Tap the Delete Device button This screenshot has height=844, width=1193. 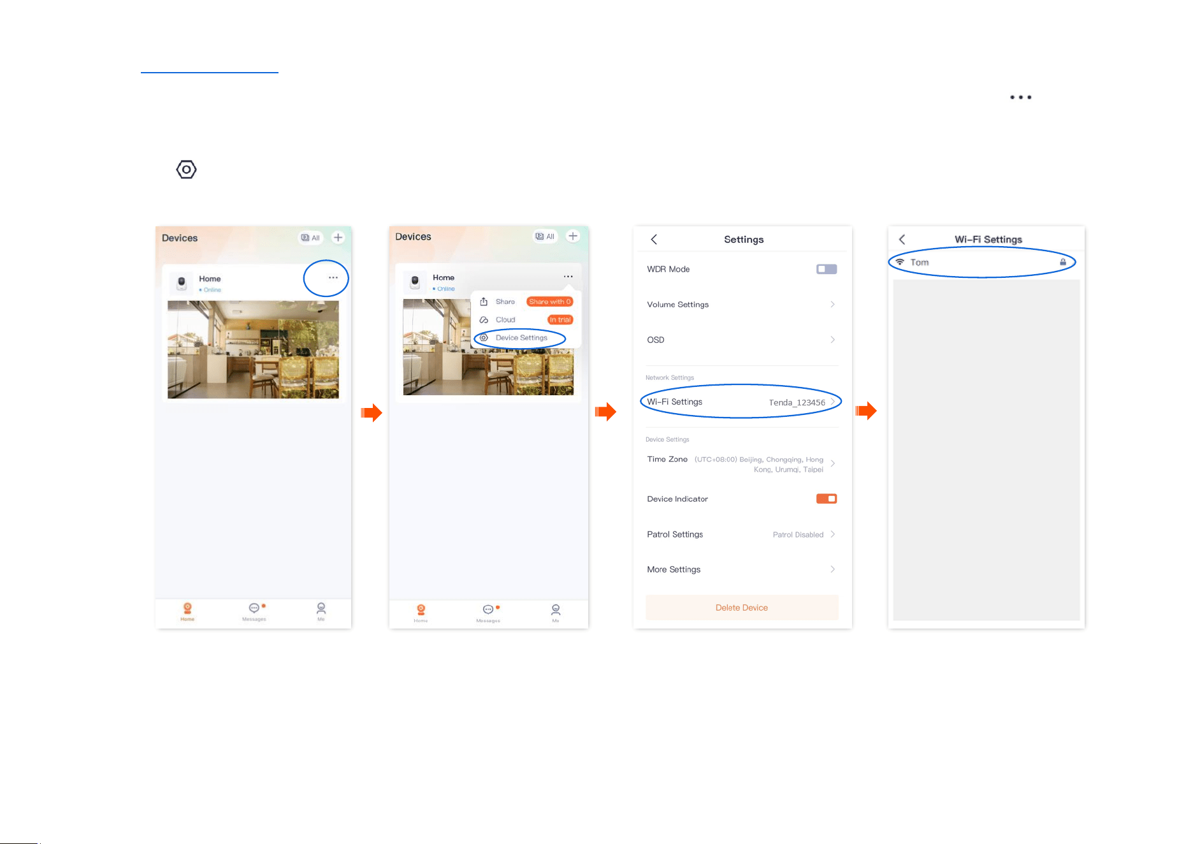(x=742, y=608)
